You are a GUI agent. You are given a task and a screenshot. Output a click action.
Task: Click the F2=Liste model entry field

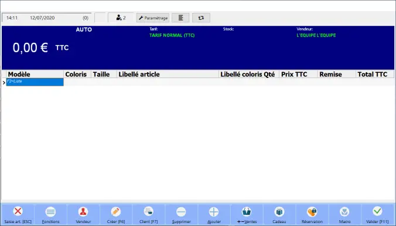35,82
